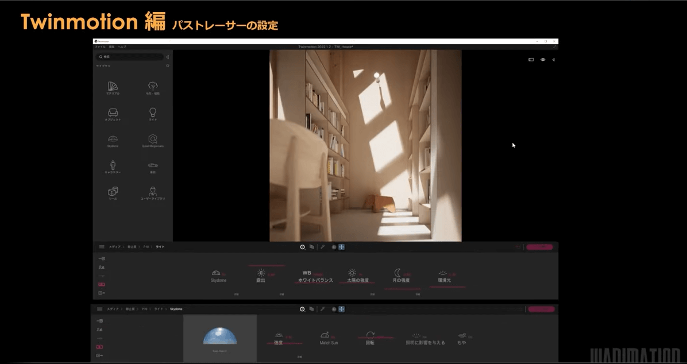This screenshot has height=364, width=687.
Task: Toggle the Skydome On switch in ライト panel
Action: pos(224,274)
